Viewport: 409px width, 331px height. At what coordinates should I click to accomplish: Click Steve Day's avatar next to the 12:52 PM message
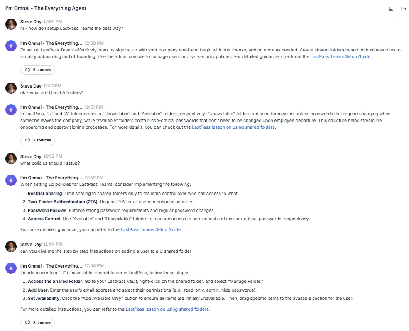11,159
